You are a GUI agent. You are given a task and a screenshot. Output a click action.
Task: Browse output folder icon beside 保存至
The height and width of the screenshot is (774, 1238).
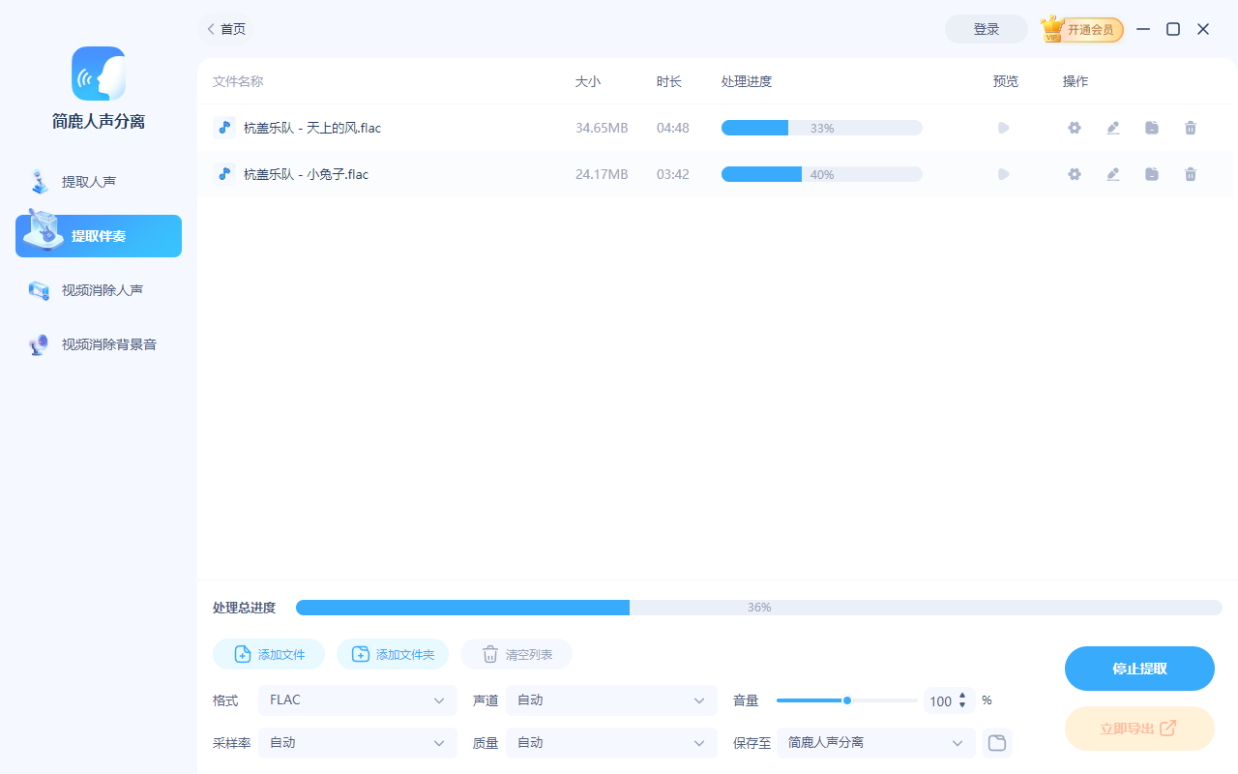996,742
